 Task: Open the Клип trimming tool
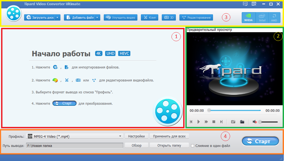pyautogui.click(x=149, y=17)
